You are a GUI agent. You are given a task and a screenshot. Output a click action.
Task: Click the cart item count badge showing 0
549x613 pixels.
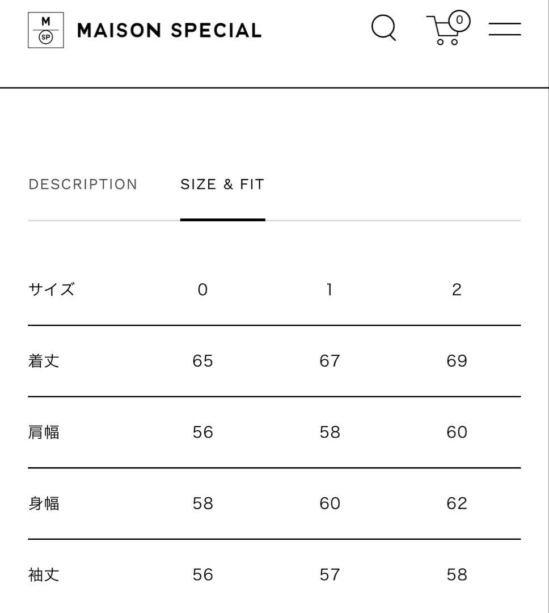pos(459,19)
